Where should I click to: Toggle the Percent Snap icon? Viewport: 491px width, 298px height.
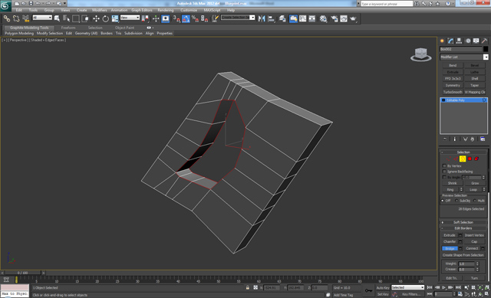(195, 18)
